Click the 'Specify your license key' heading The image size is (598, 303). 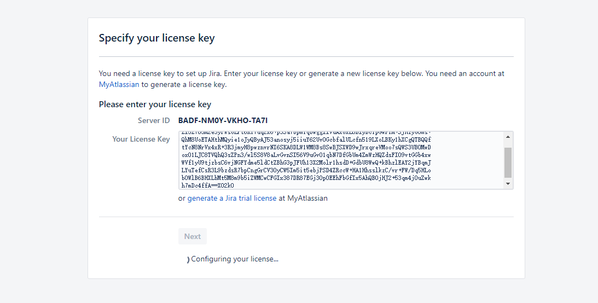(156, 38)
